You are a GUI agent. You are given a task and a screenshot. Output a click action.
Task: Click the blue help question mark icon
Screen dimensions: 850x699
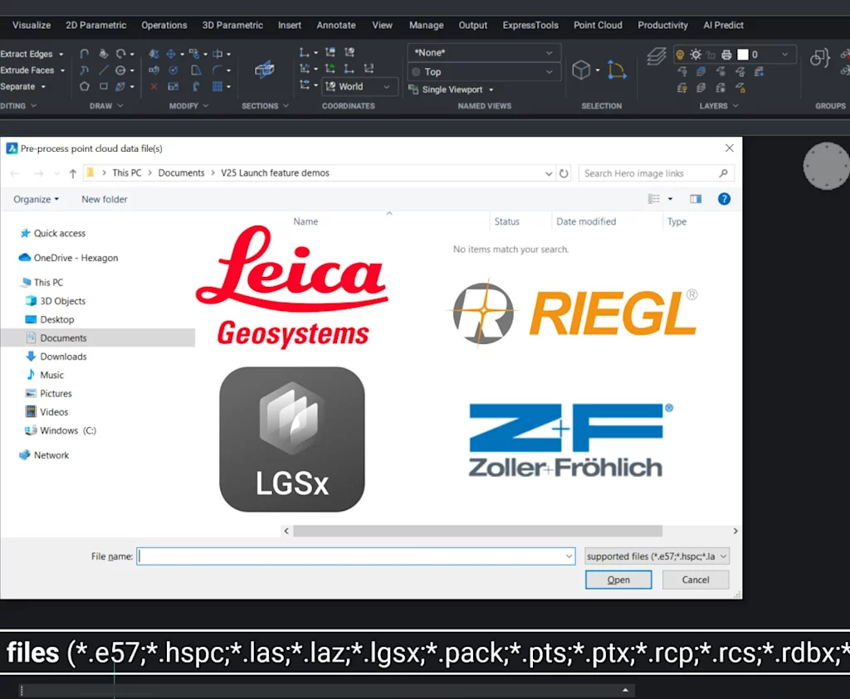[724, 199]
